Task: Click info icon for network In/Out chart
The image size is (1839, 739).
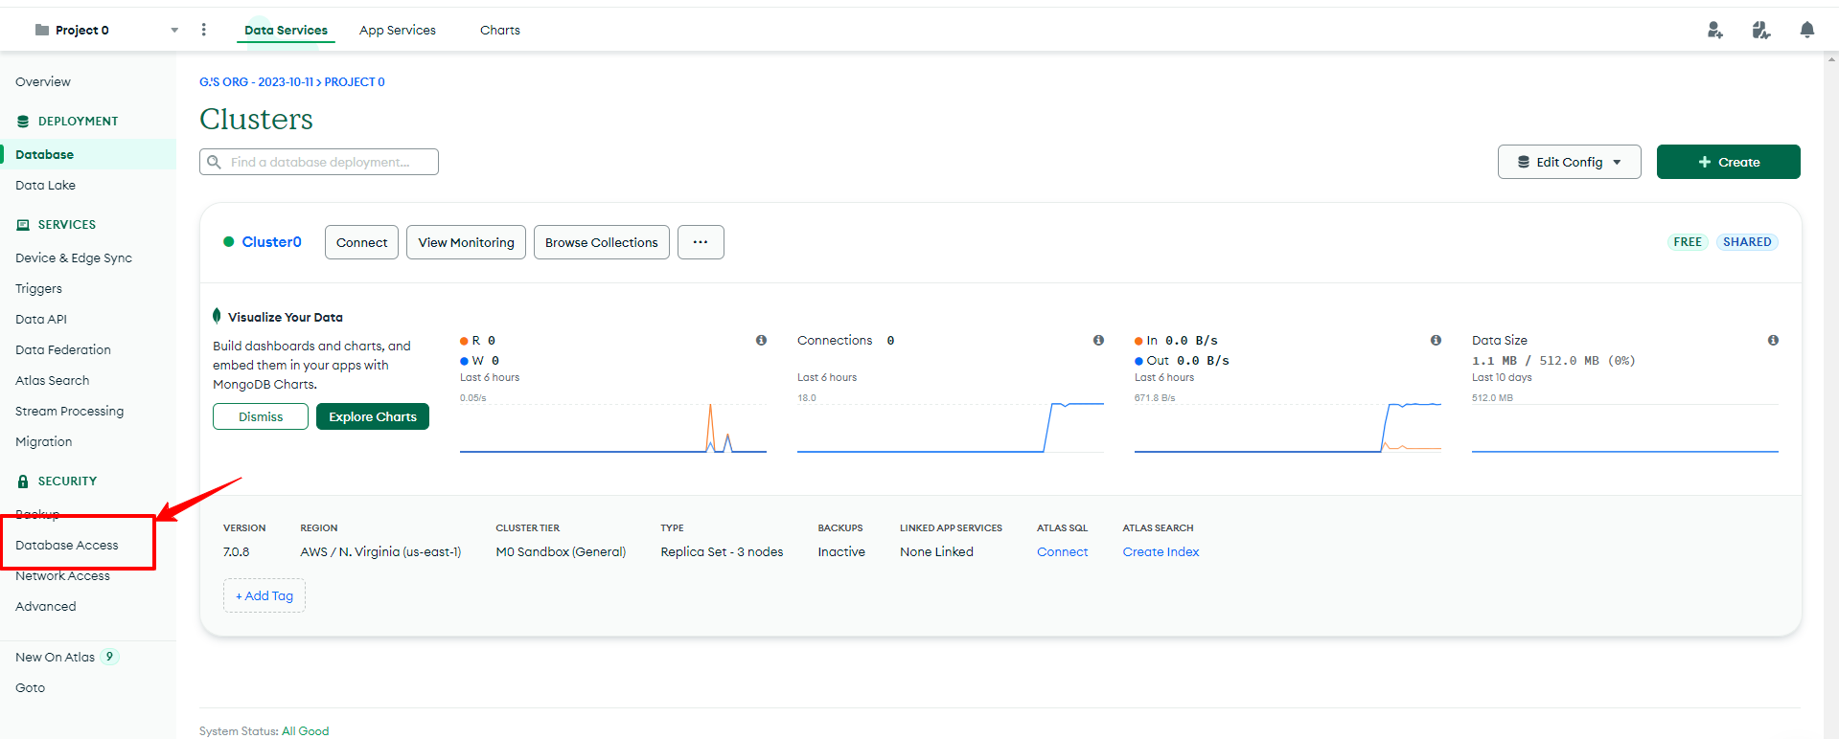Action: coord(1436,340)
